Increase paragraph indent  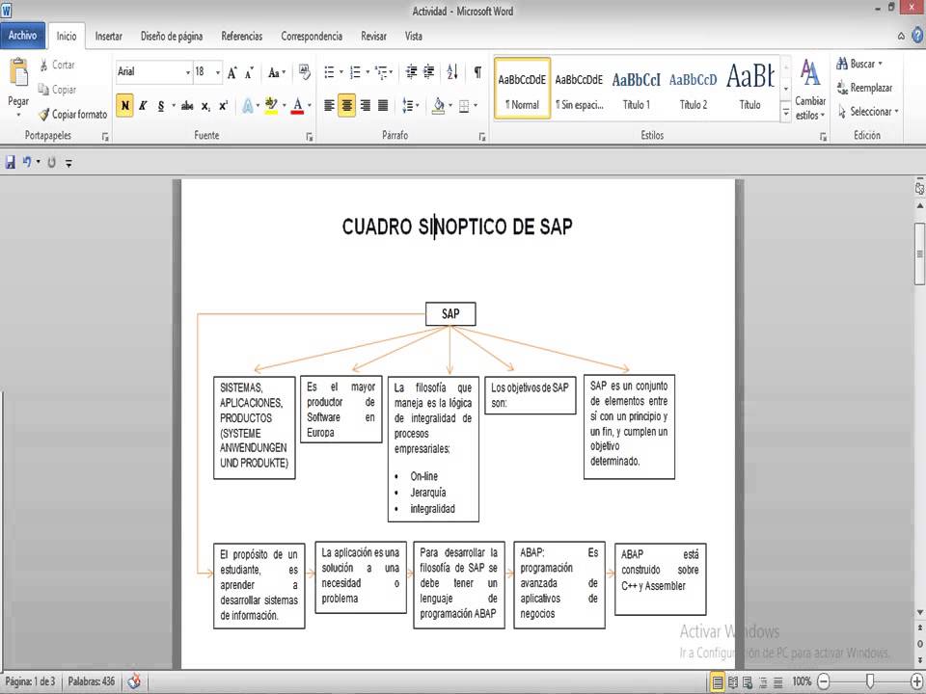coord(429,72)
